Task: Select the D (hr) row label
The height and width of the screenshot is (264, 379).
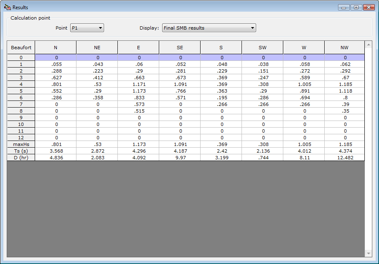Action: coord(21,158)
